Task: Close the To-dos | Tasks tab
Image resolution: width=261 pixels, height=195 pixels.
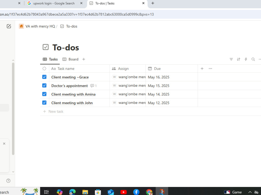Action: (x=143, y=3)
